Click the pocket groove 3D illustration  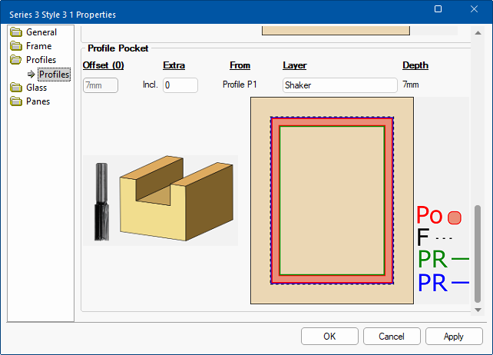point(177,198)
